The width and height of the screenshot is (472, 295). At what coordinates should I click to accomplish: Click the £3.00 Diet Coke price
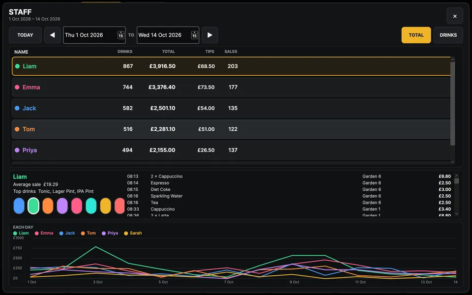click(x=444, y=189)
